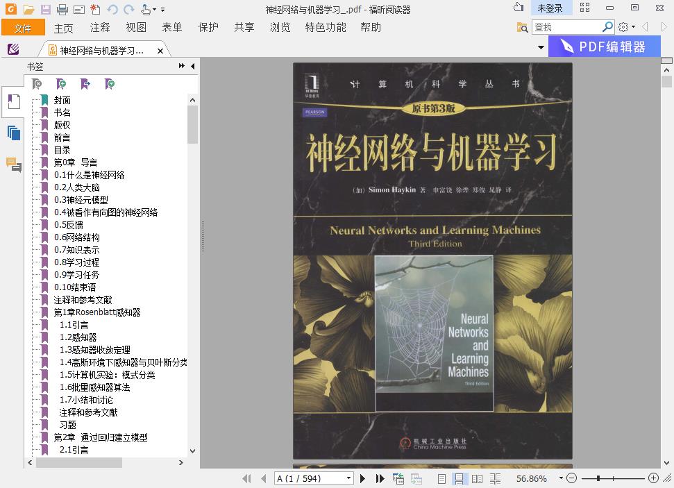The image size is (674, 488).
Task: Close the 神经网络与机器学习 document tab
Action: tap(160, 51)
